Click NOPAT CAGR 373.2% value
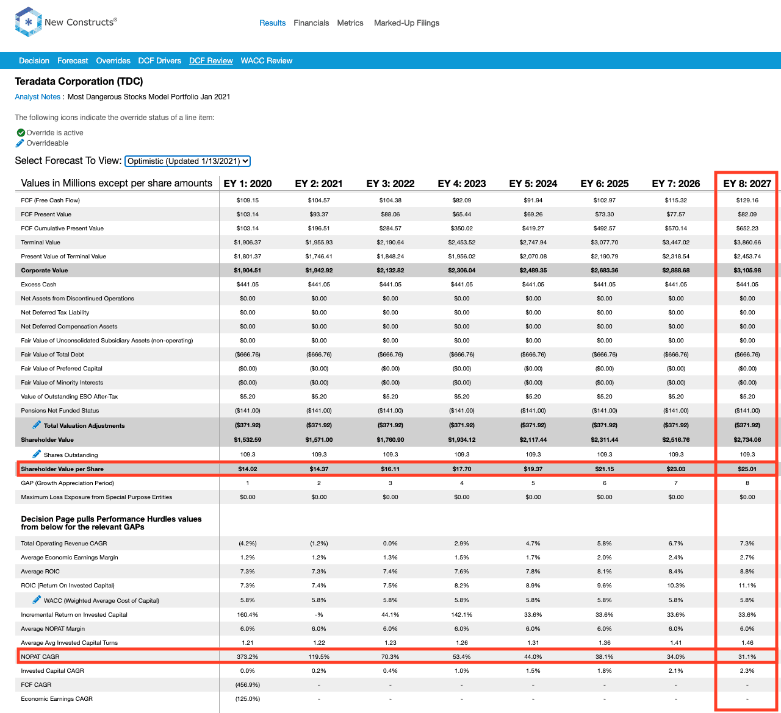 (248, 656)
